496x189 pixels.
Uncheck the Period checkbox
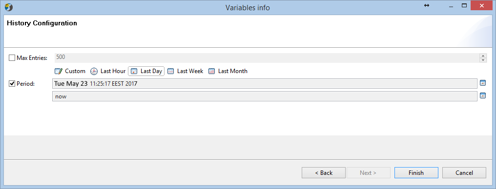pyautogui.click(x=12, y=84)
